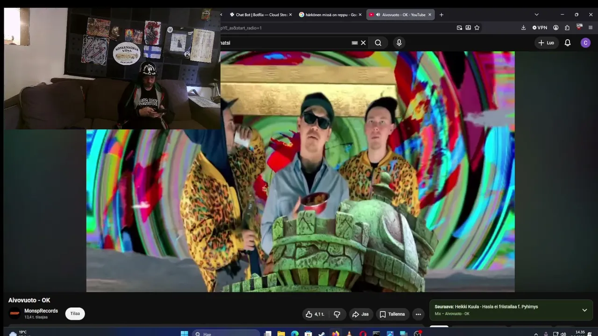
Task: Click the Luo create button
Action: click(546, 43)
